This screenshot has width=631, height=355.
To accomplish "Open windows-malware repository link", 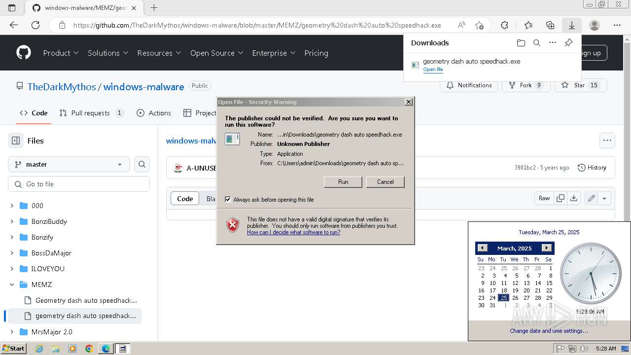I will pyautogui.click(x=143, y=87).
